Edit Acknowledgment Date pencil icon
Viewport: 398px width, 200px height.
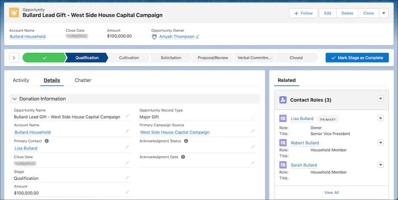(x=253, y=163)
